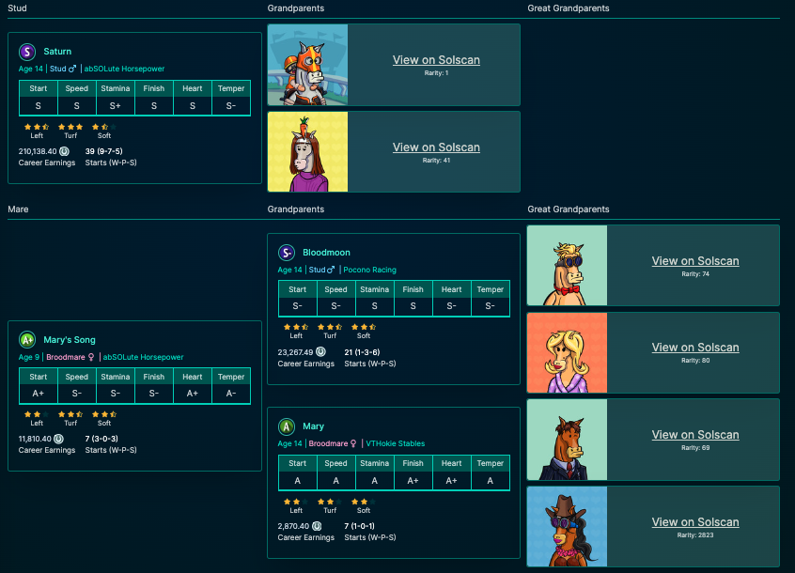Open View on Solscan for the Rarity 2823 ancestor
Image resolution: width=795 pixels, height=573 pixels.
(695, 522)
